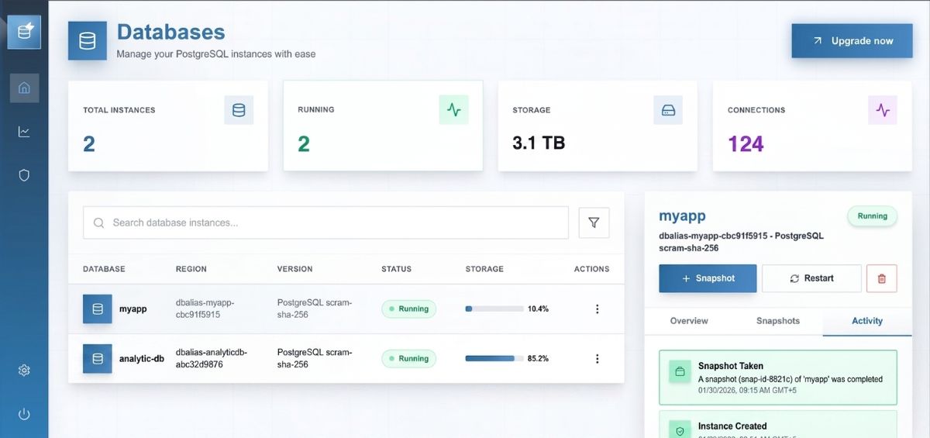Click the filter funnel icon button
Viewport: 930px width, 438px height.
[x=594, y=222]
